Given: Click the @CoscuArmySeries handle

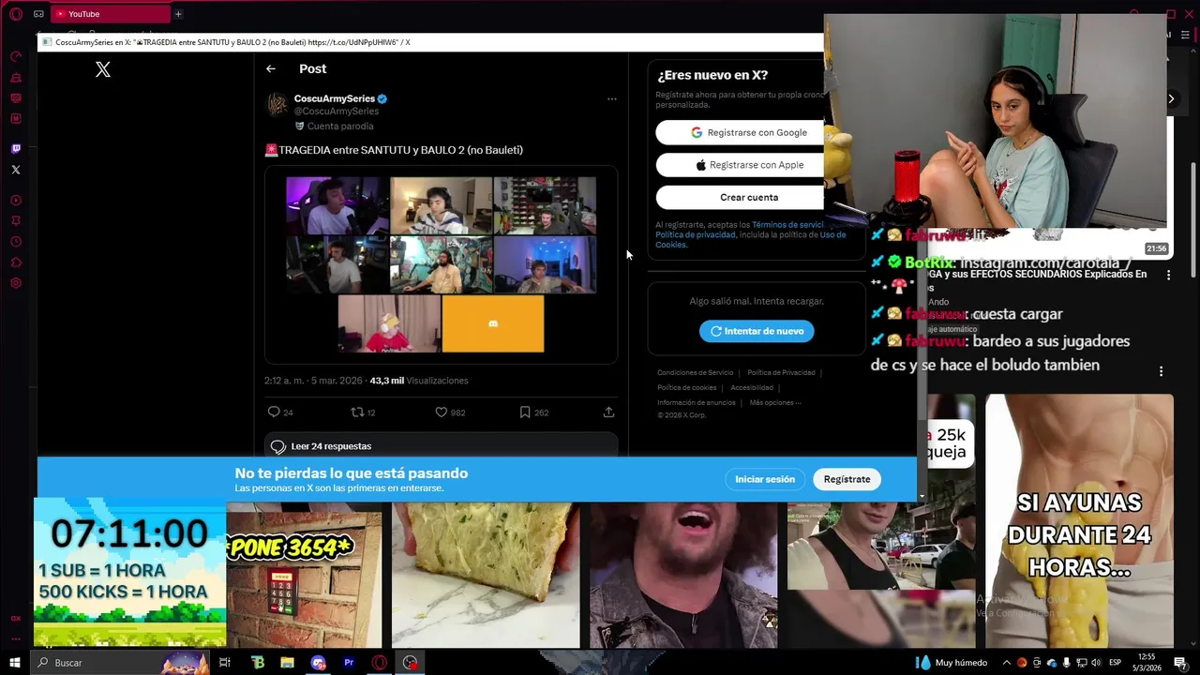Looking at the screenshot, I should (337, 112).
